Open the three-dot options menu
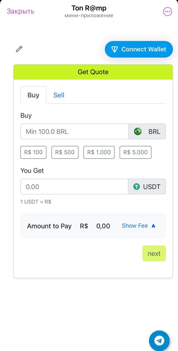Screen dimensions: 178x351 tap(167, 11)
